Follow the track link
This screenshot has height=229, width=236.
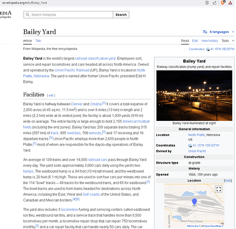click(x=55, y=133)
